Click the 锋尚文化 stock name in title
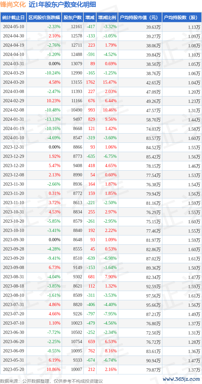 coord(13,4)
